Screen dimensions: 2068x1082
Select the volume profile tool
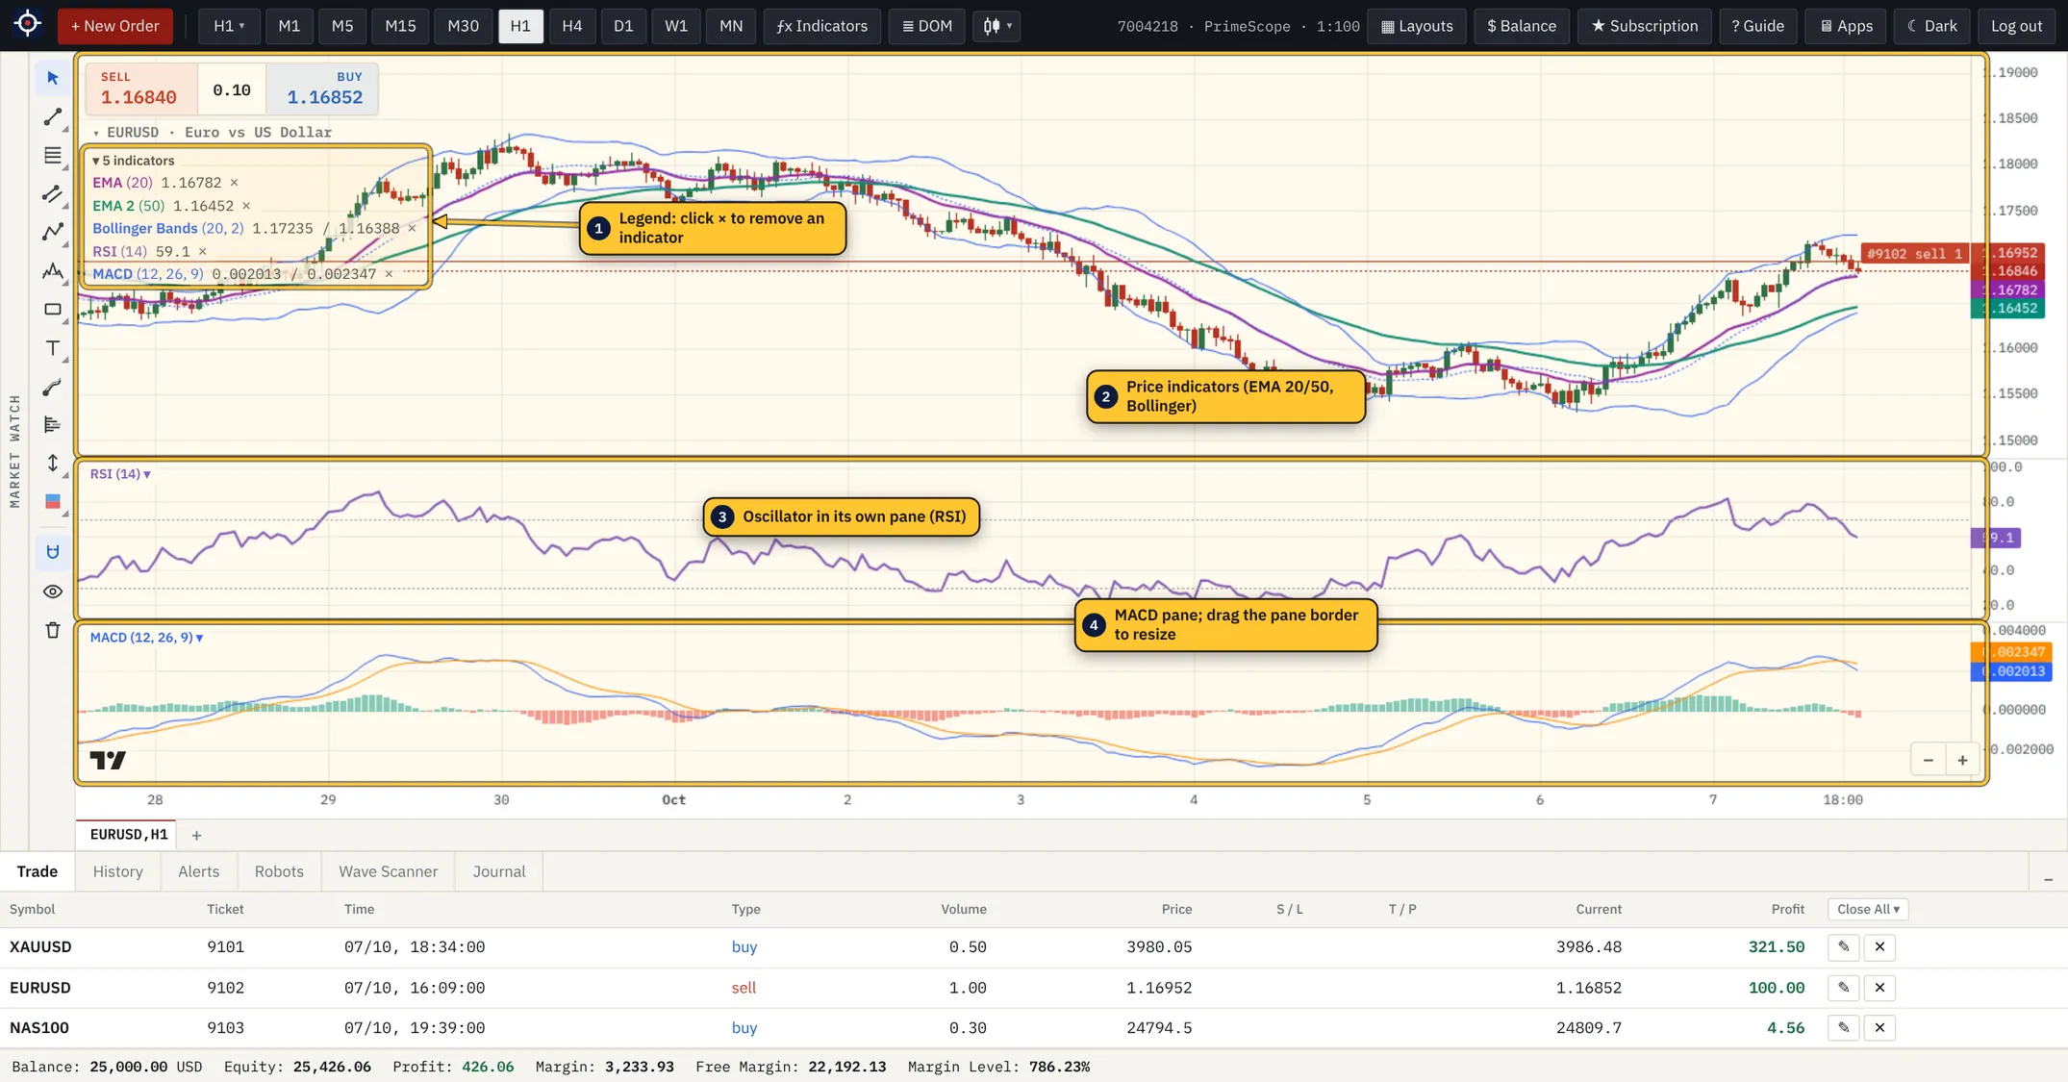coord(53,425)
